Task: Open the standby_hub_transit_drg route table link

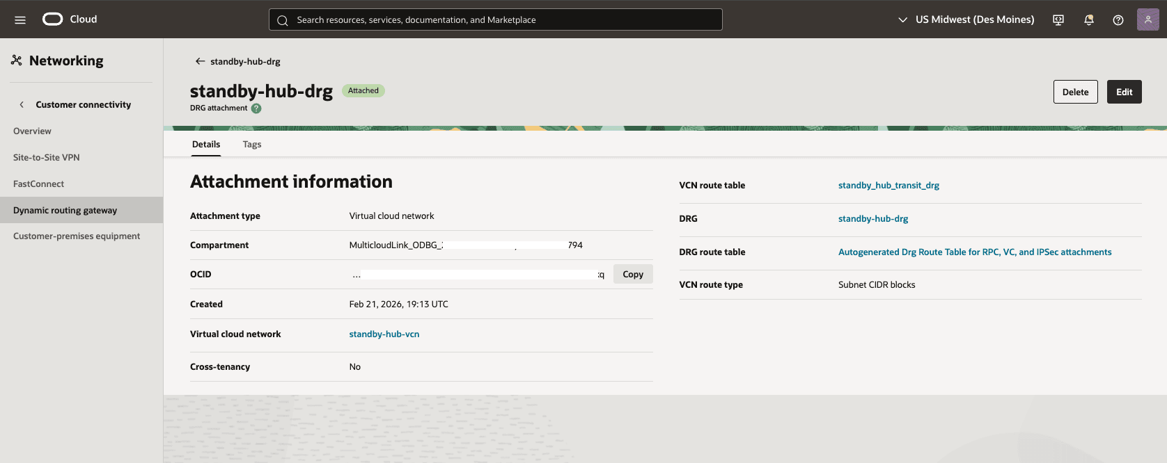Action: pyautogui.click(x=889, y=186)
